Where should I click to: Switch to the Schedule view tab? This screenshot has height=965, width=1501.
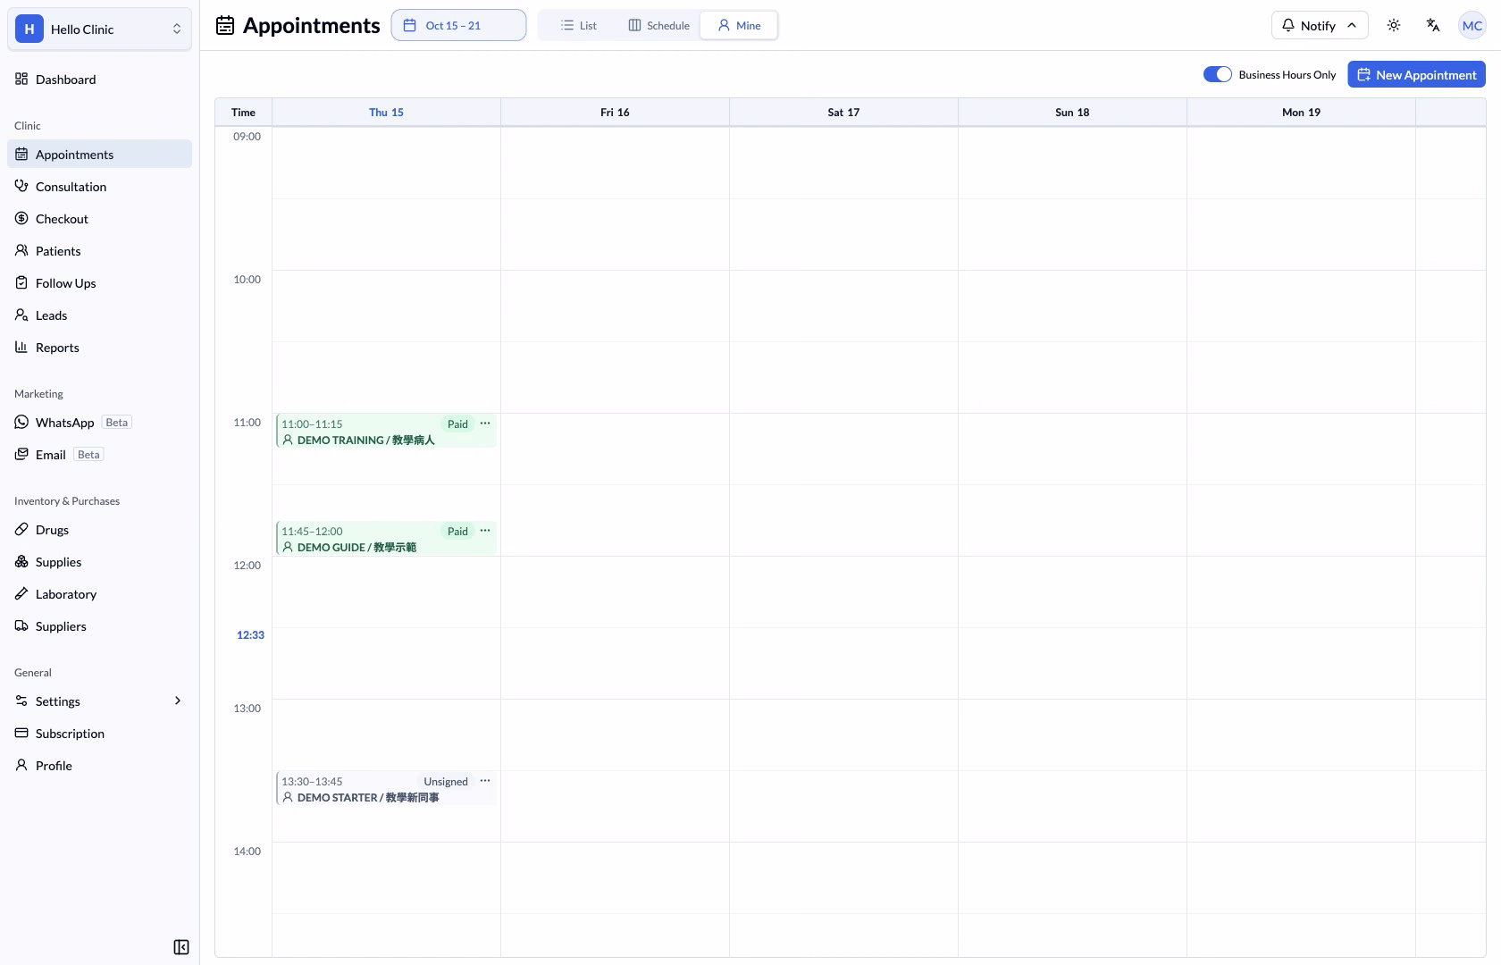pyautogui.click(x=658, y=25)
